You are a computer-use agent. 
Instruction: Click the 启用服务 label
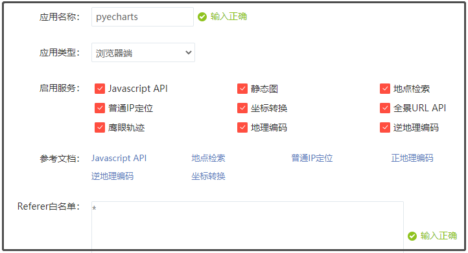click(60, 88)
